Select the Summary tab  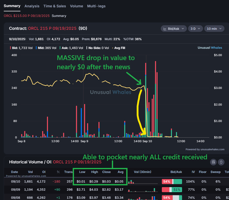click(x=12, y=6)
